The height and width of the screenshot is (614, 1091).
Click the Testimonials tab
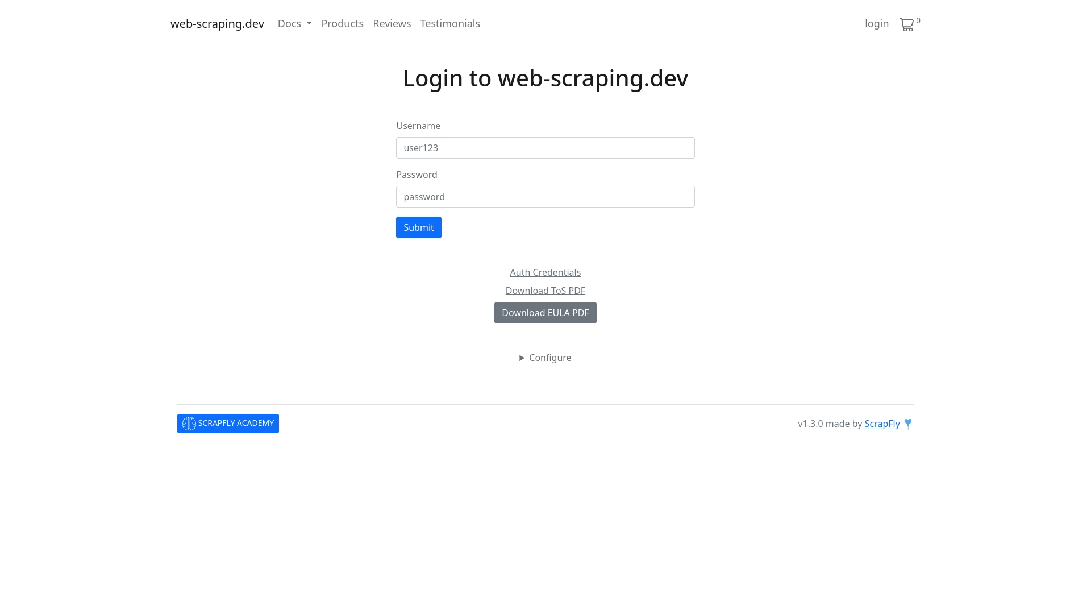(449, 23)
